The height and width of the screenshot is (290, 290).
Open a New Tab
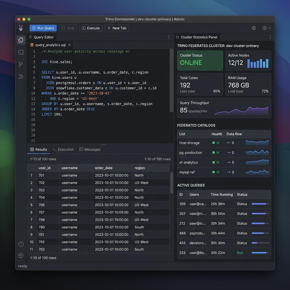tap(117, 28)
